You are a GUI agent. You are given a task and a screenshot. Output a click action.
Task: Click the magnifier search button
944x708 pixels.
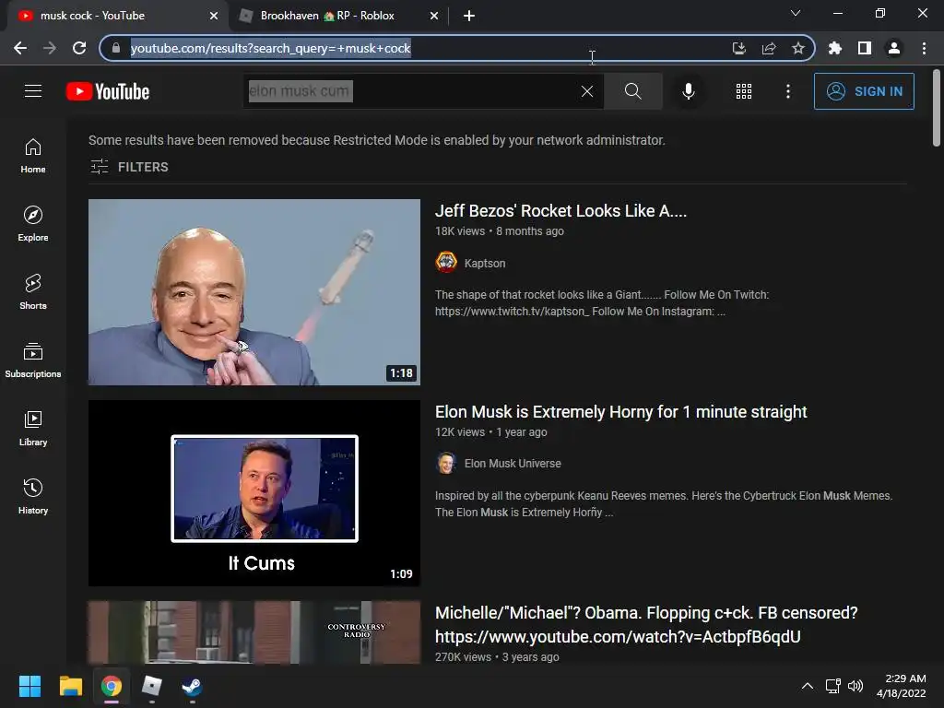[x=632, y=91]
